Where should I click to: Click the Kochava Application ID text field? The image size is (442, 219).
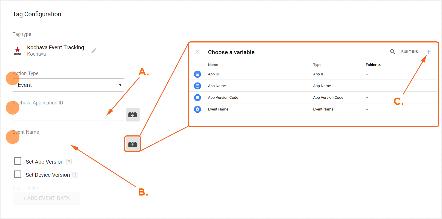click(x=68, y=114)
